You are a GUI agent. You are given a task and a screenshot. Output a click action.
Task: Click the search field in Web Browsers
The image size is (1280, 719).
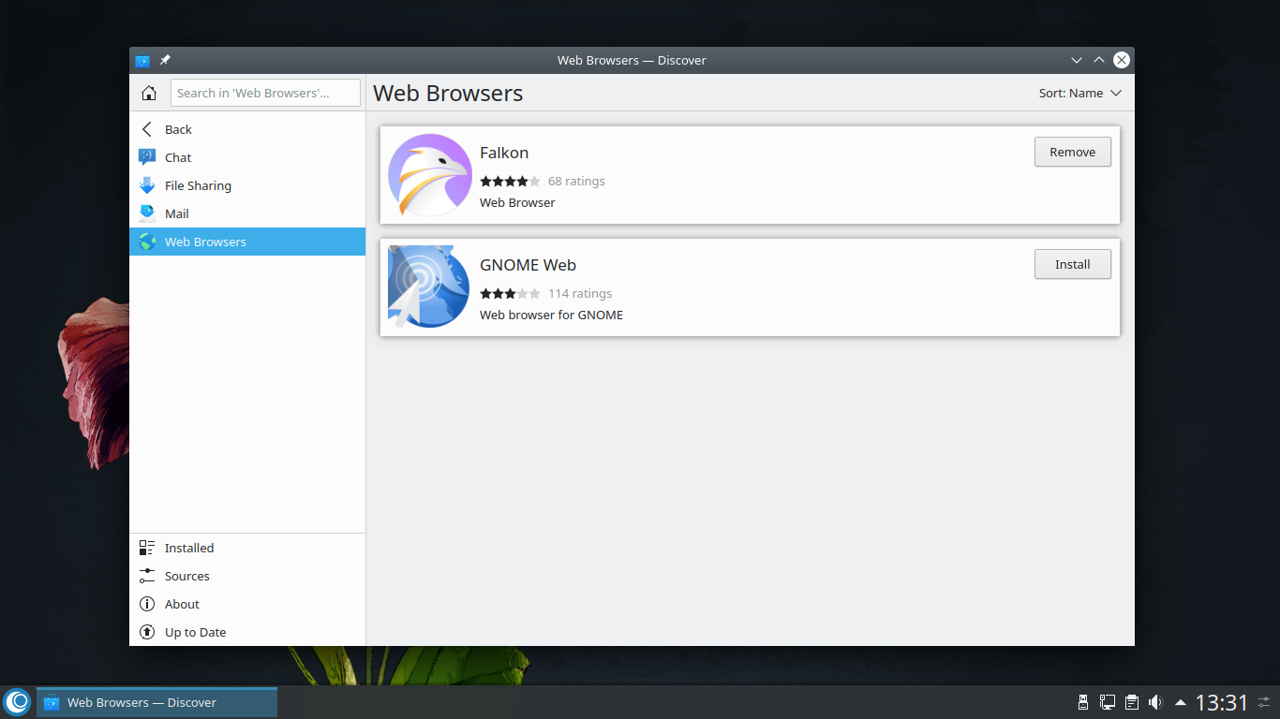point(265,93)
